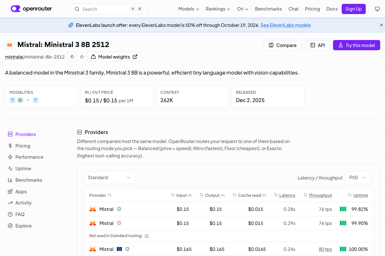Image resolution: width=385 pixels, height=256 pixels.
Task: Sort providers by Latency column
Action: [x=285, y=195]
